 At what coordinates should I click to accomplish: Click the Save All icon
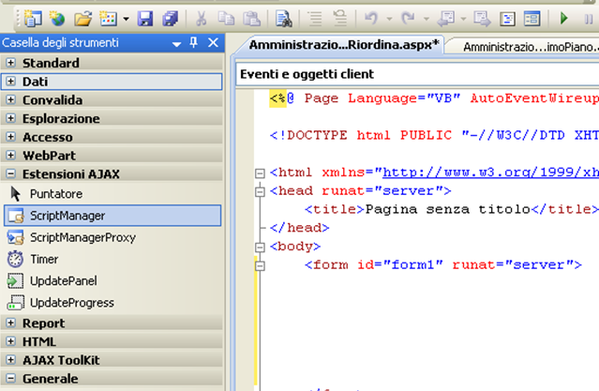tap(171, 18)
